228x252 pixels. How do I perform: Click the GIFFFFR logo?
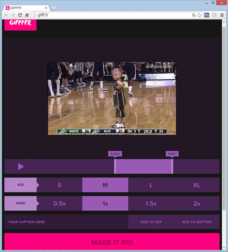click(x=20, y=24)
